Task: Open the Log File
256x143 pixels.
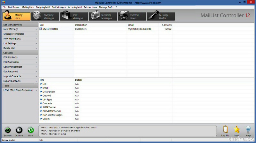Action: 225,131
